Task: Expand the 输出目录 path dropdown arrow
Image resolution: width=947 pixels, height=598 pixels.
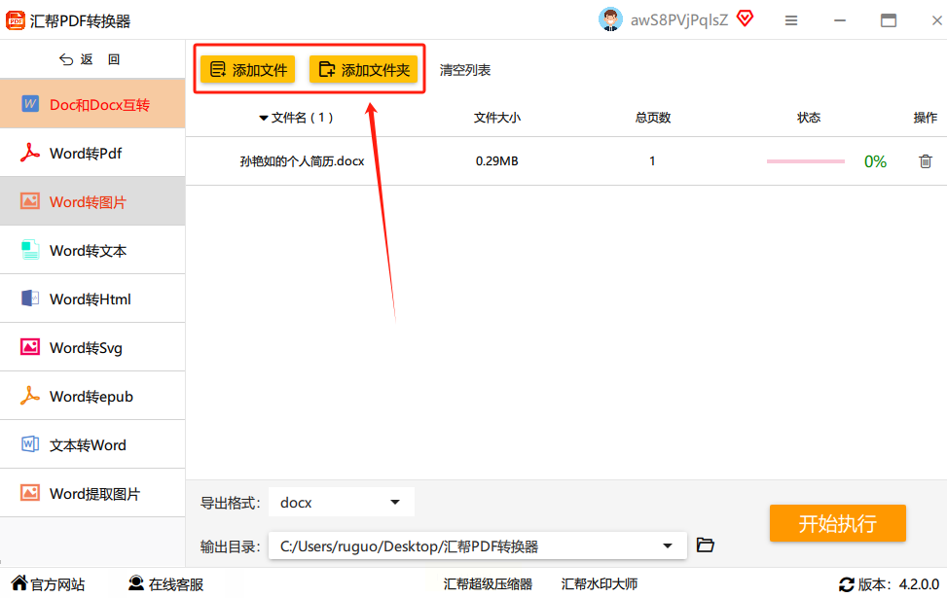Action: tap(668, 545)
